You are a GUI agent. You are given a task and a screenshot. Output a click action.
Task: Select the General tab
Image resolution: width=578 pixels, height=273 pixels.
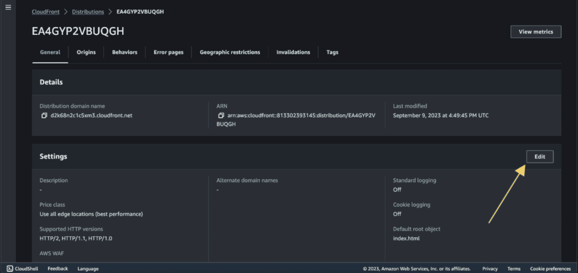pos(50,52)
